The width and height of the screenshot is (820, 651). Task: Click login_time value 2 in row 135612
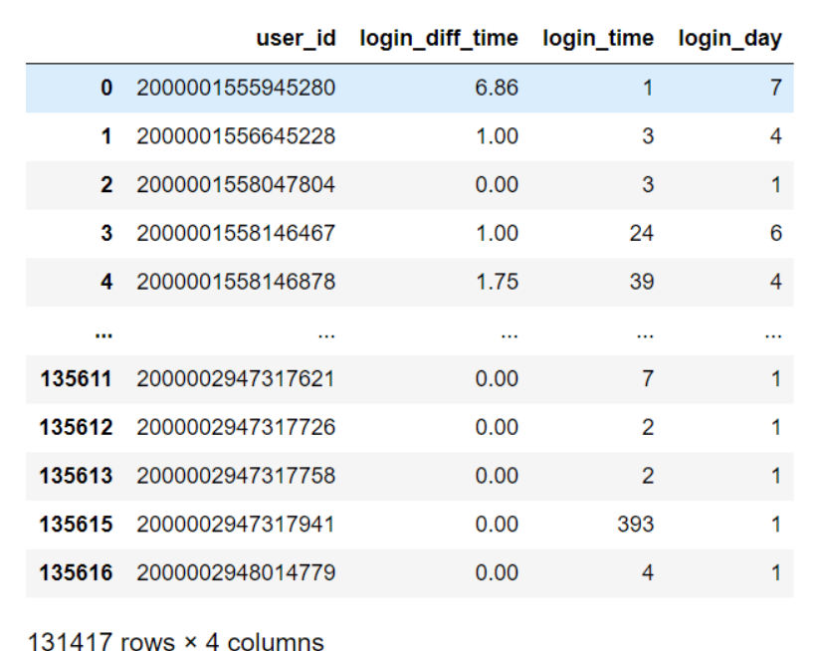[648, 428]
